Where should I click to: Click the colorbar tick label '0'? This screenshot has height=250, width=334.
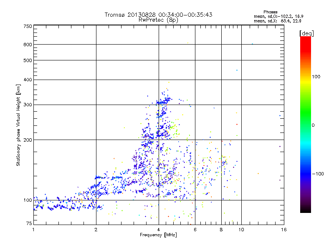click(313, 125)
